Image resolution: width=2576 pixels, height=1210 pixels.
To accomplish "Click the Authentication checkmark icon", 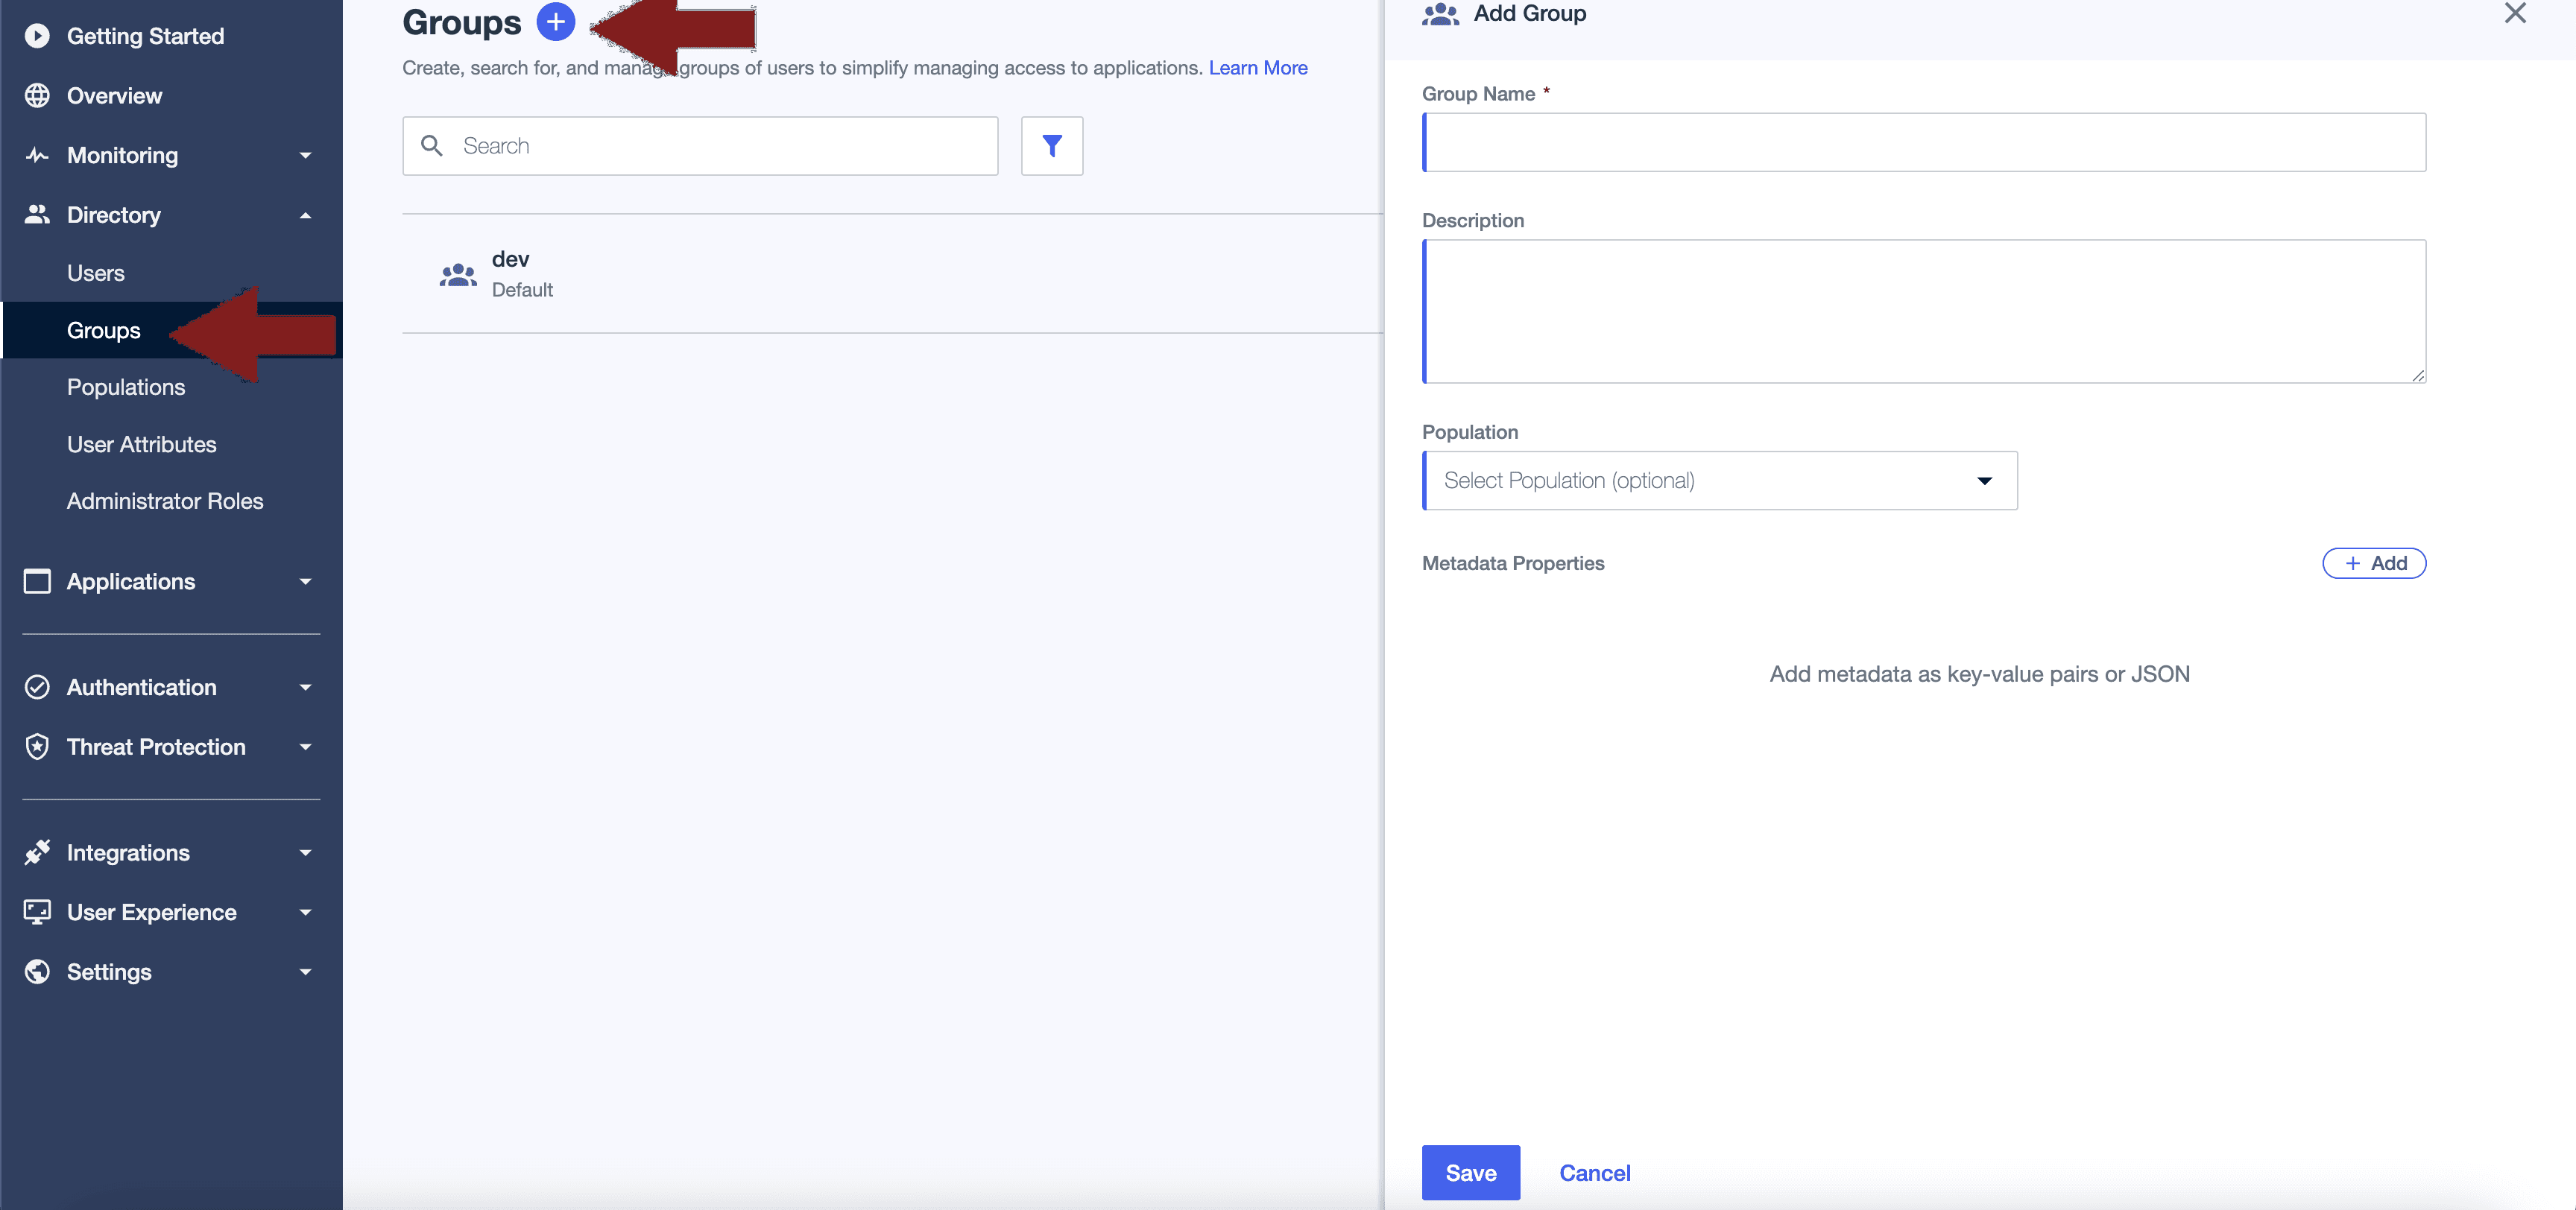I will (37, 687).
